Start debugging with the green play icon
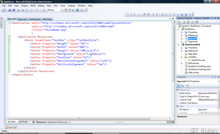 [44, 10]
